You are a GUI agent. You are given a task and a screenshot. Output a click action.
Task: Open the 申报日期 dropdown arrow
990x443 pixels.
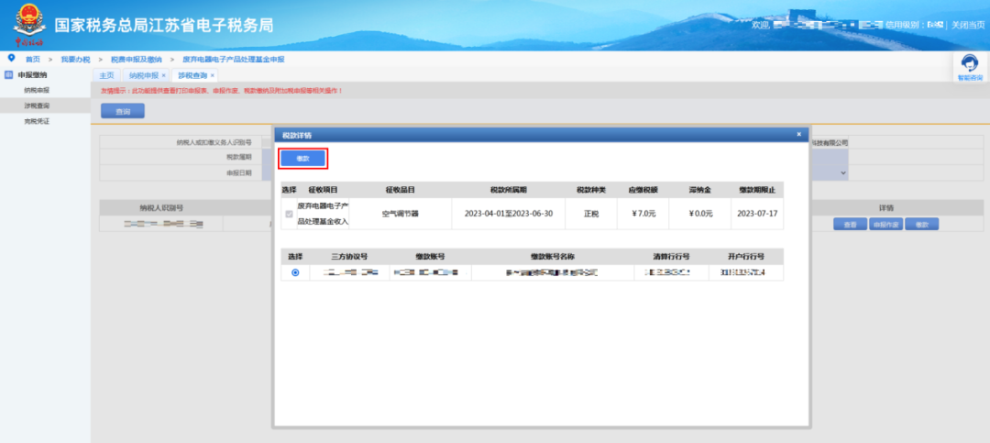(843, 172)
